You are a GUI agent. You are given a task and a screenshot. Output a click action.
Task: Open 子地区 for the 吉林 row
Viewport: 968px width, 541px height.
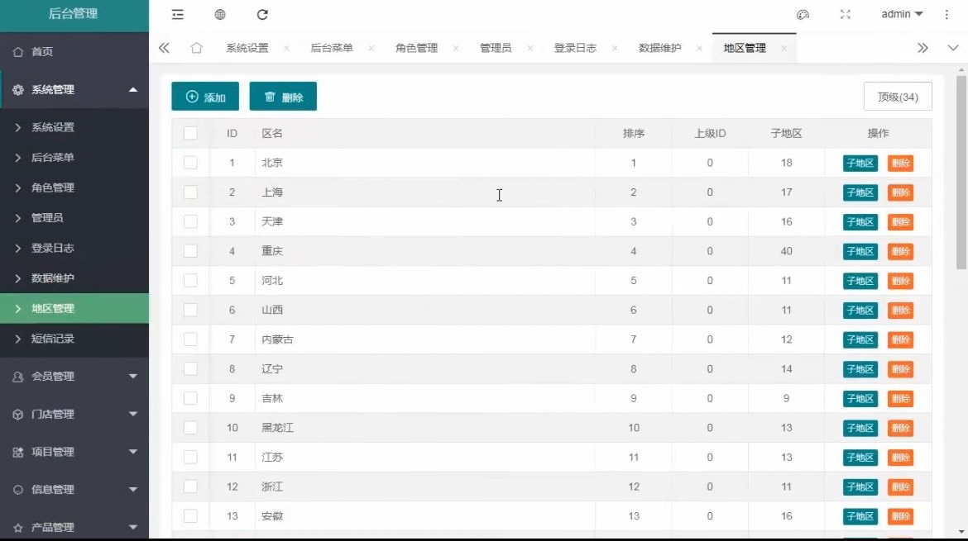click(x=860, y=399)
